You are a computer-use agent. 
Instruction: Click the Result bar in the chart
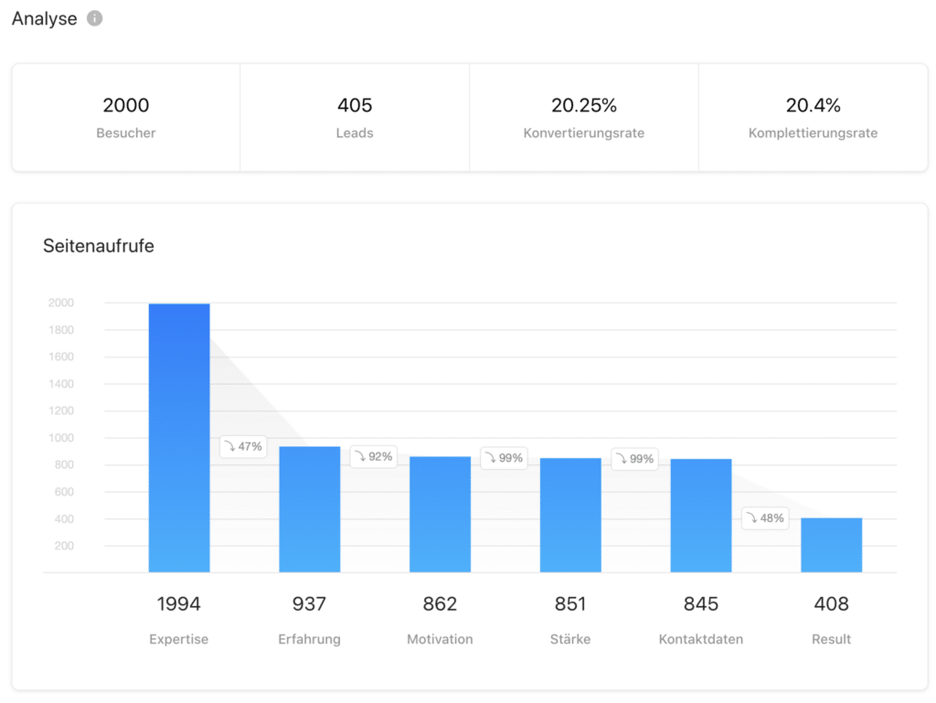coord(832,545)
